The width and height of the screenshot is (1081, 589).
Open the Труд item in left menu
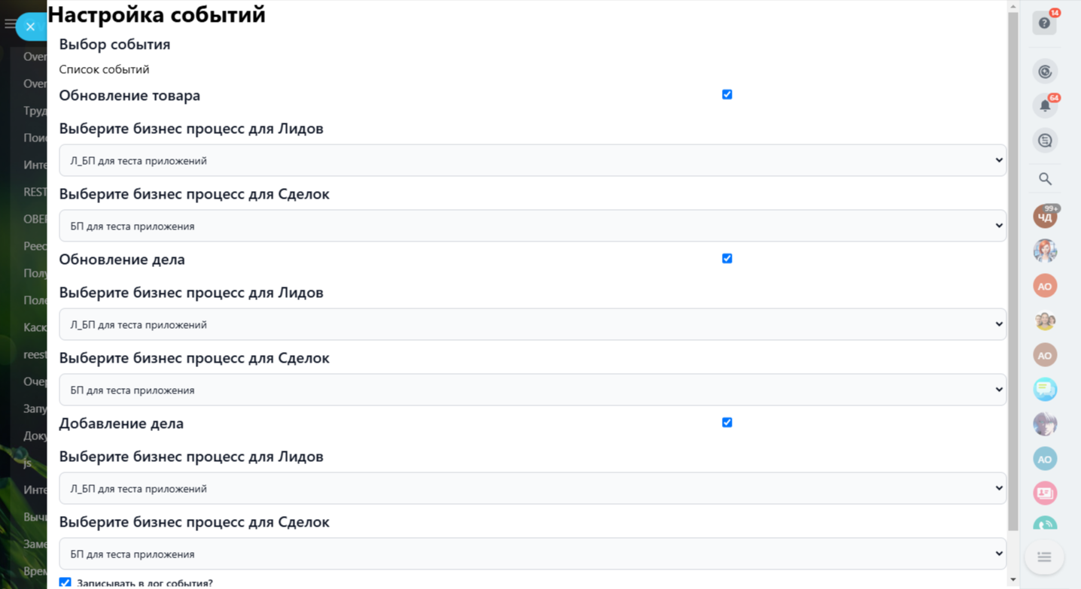[35, 111]
